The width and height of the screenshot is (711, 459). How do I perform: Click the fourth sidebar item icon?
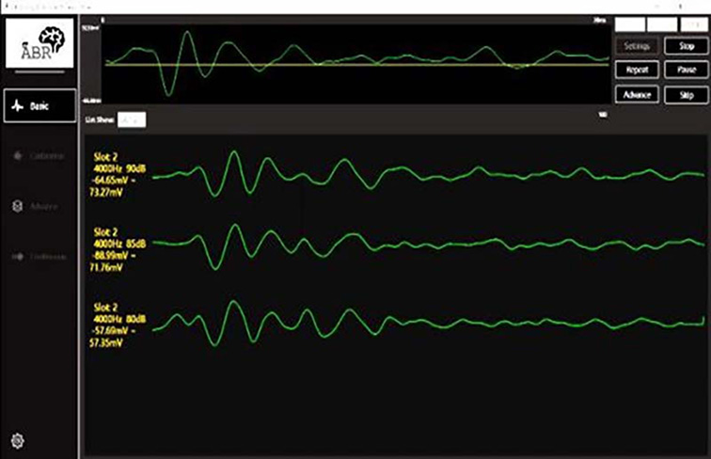[x=17, y=256]
